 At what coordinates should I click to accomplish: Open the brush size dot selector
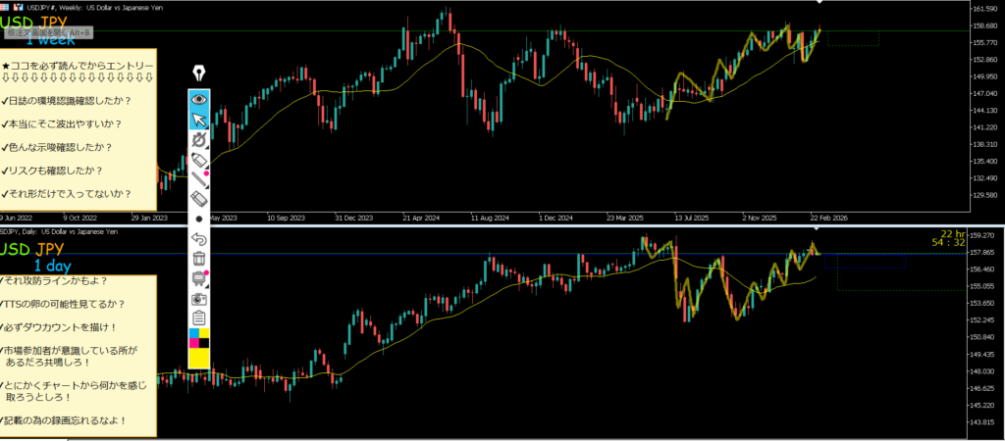[x=198, y=219]
